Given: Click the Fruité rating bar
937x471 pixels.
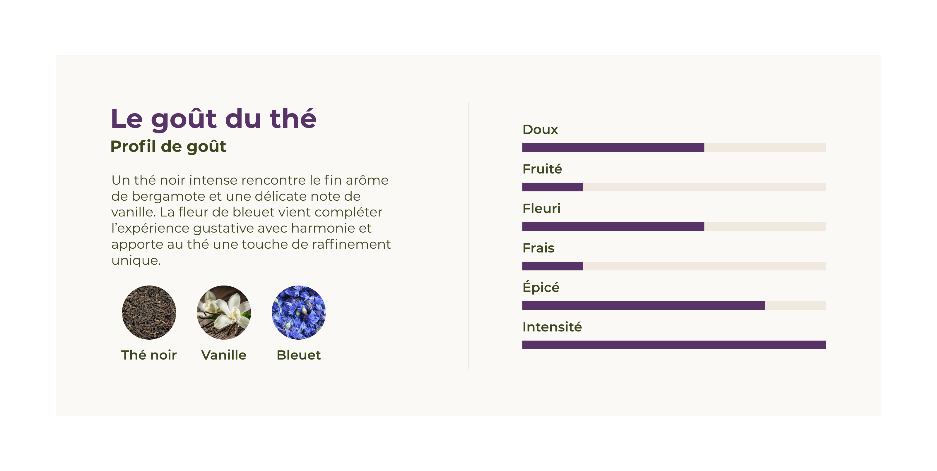Looking at the screenshot, I should point(674,187).
